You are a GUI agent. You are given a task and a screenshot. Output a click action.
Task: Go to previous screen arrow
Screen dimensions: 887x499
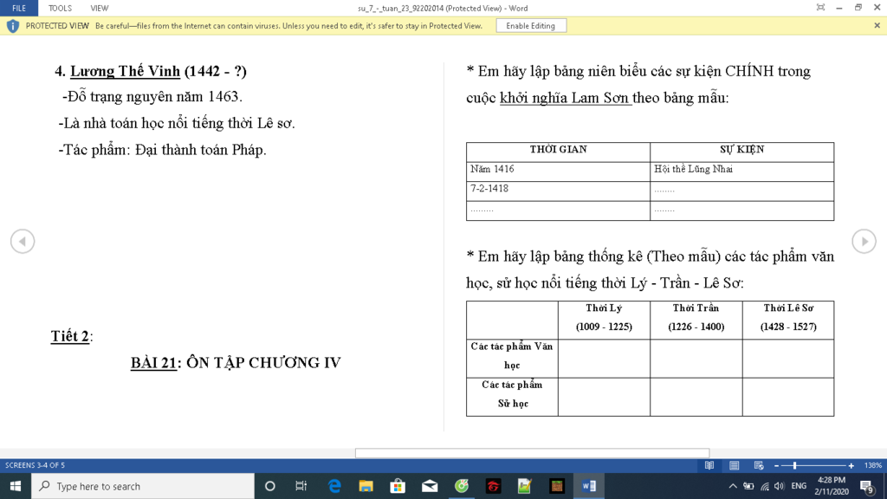pos(23,242)
